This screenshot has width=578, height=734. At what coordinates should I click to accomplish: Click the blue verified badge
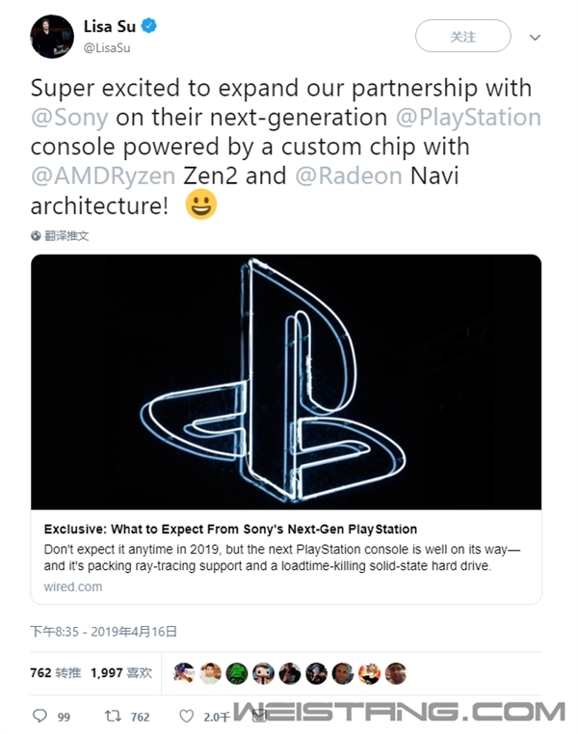click(x=148, y=26)
